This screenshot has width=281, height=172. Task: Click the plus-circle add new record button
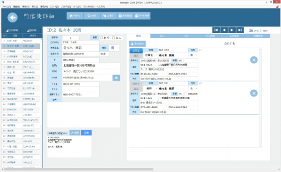[125, 16]
